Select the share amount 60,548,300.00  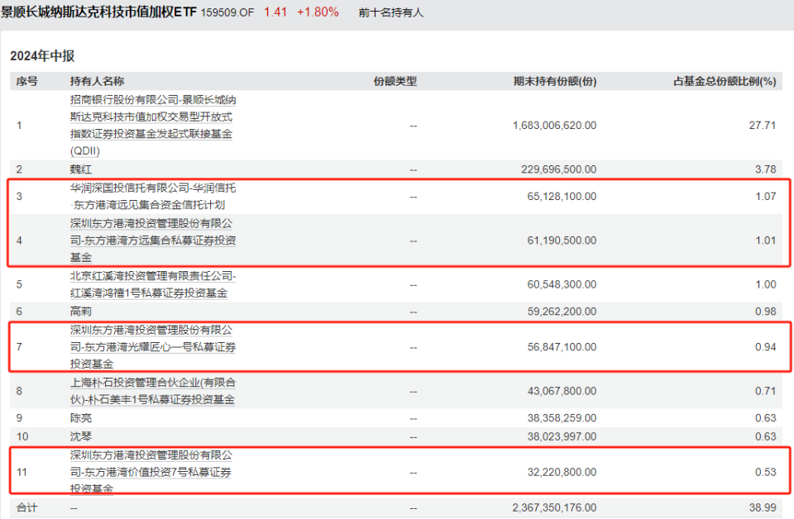562,284
